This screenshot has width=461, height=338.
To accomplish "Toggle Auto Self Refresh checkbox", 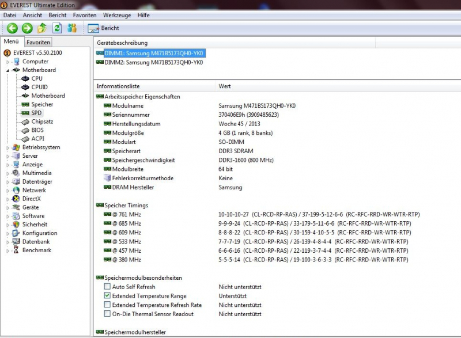I will coord(108,287).
